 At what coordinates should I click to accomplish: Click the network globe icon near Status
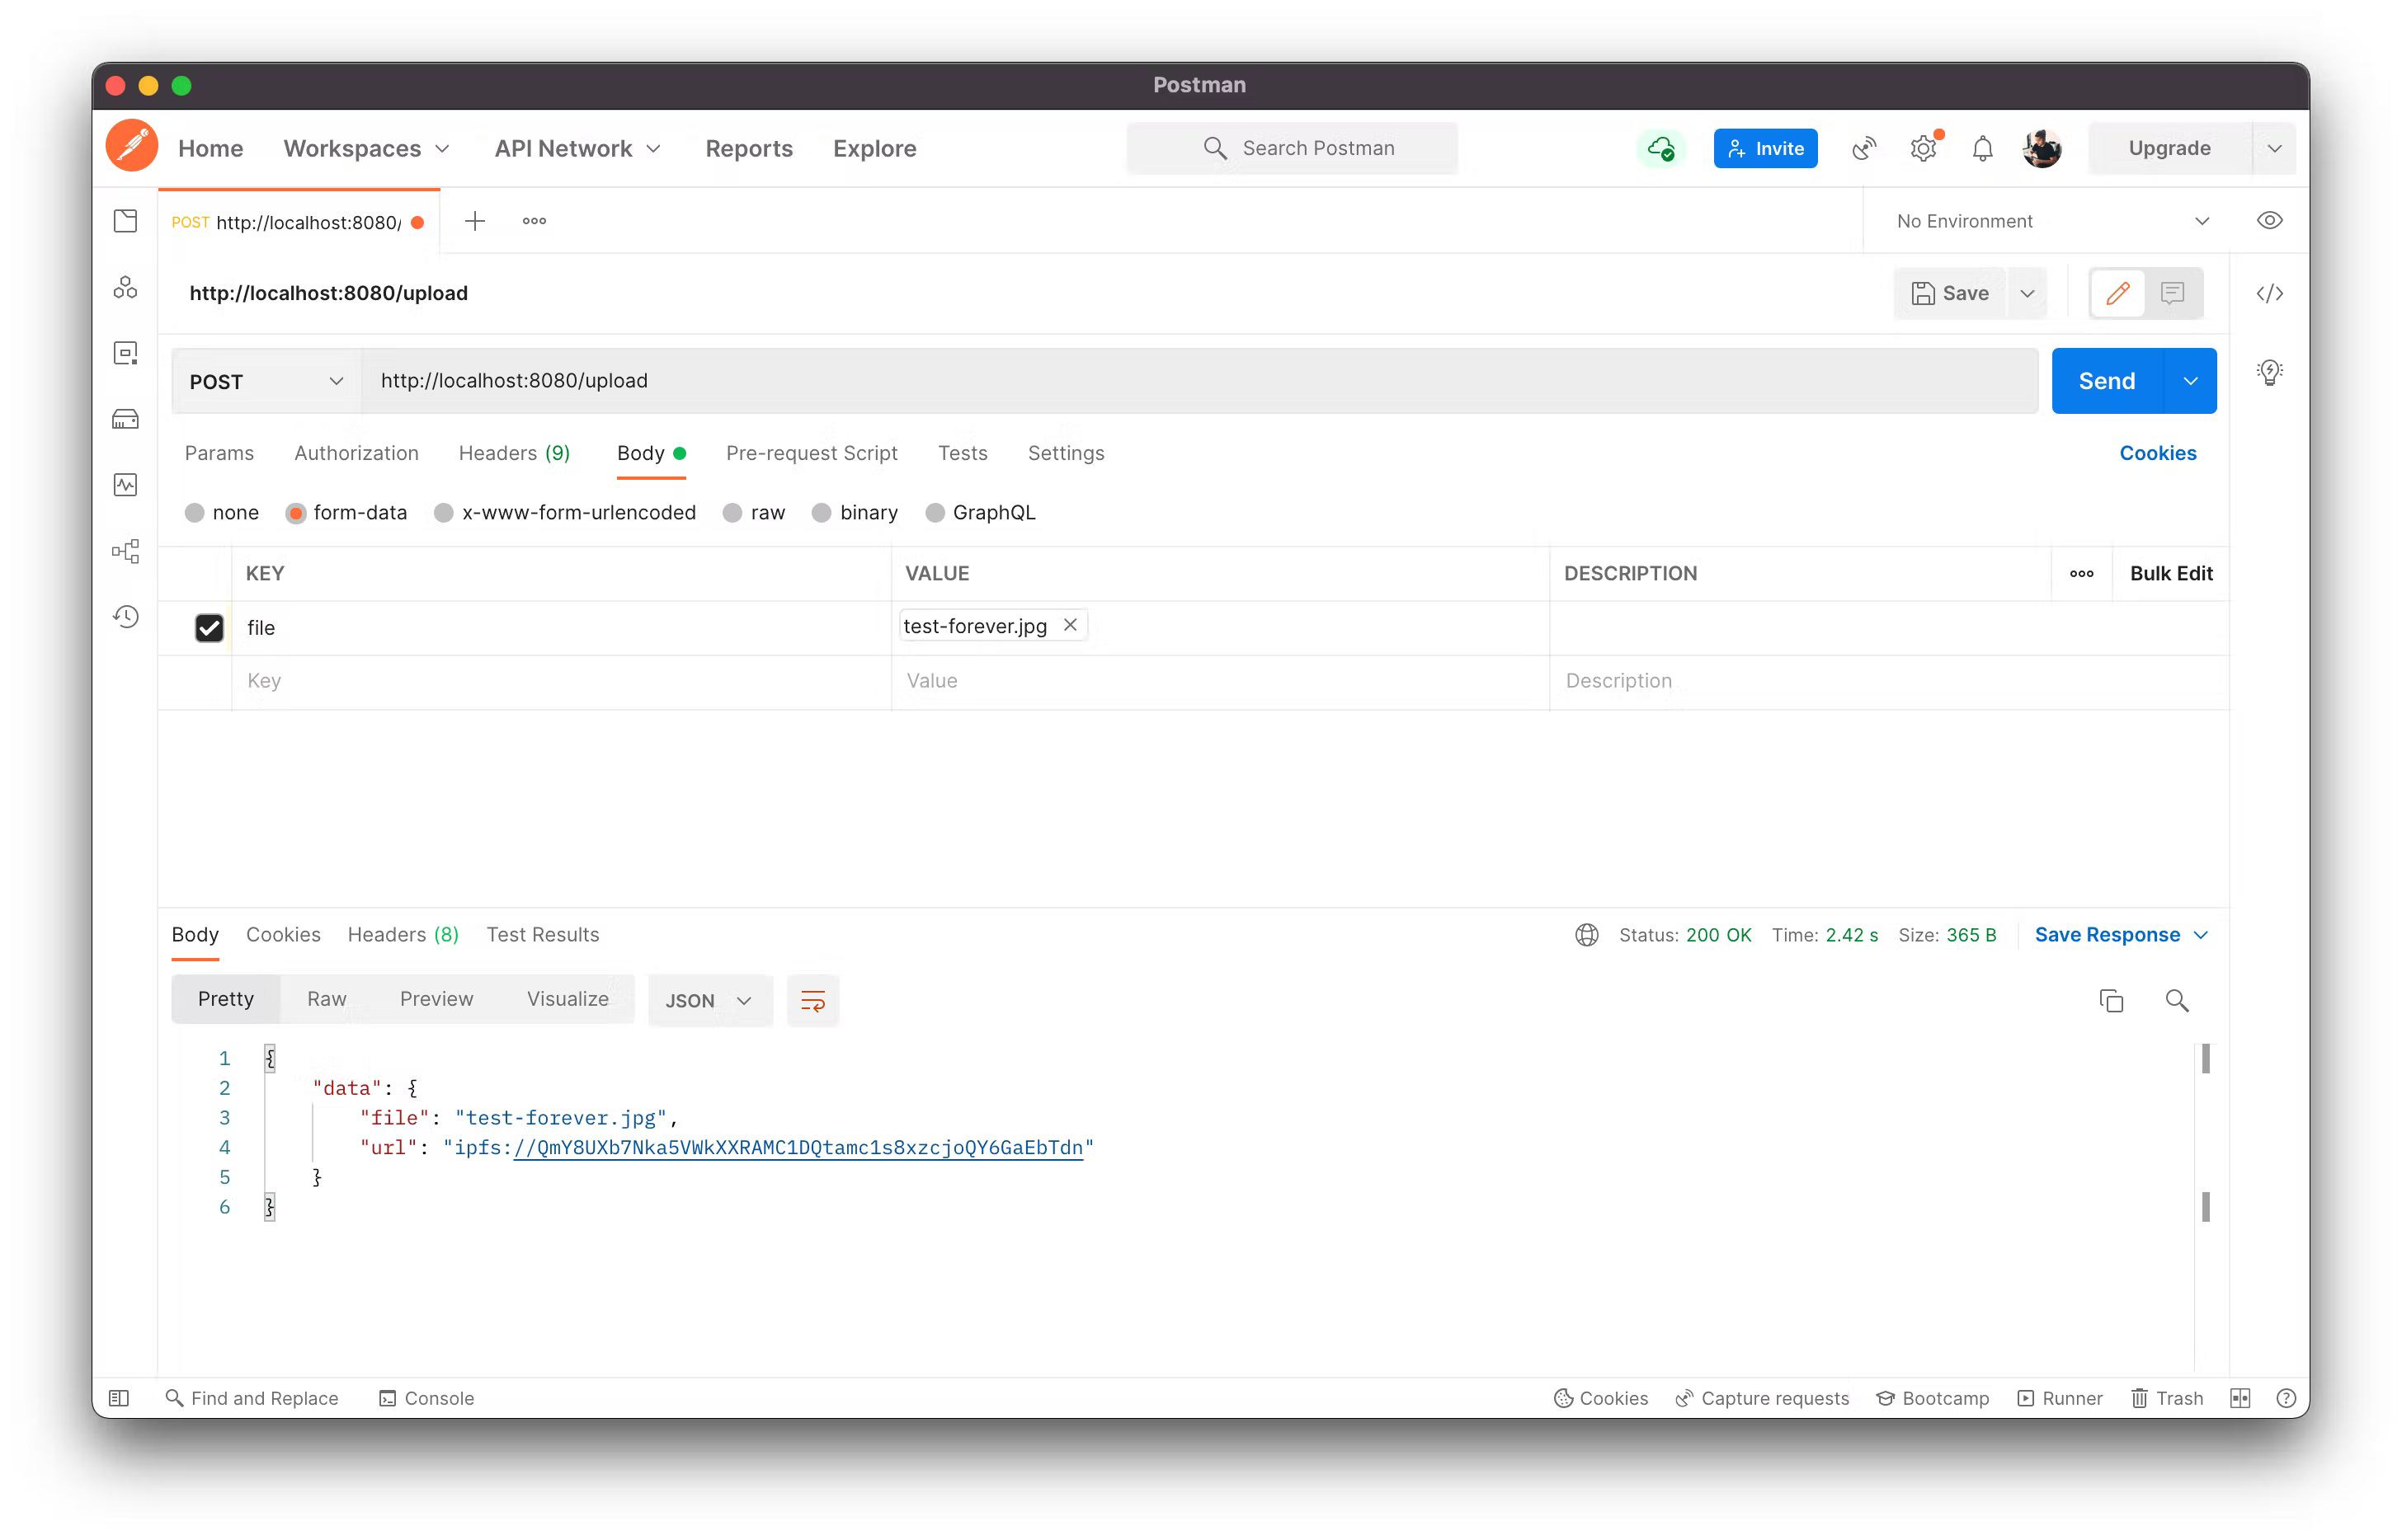pos(1587,934)
